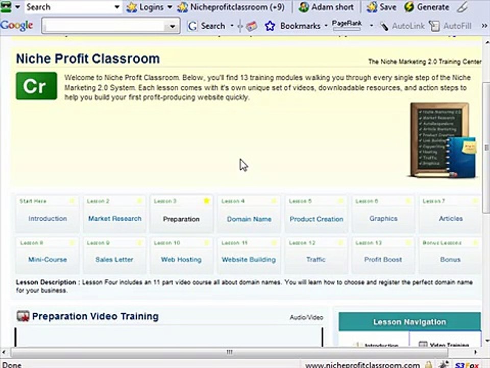
Task: Click the Lesson Navigation header
Action: (410, 321)
